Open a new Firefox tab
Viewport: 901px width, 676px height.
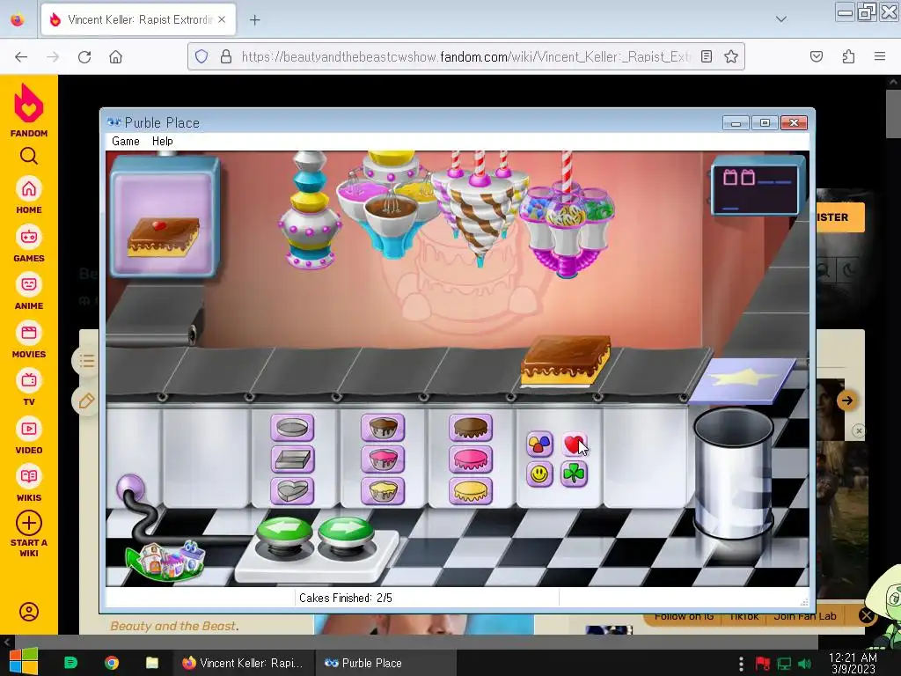click(x=254, y=20)
